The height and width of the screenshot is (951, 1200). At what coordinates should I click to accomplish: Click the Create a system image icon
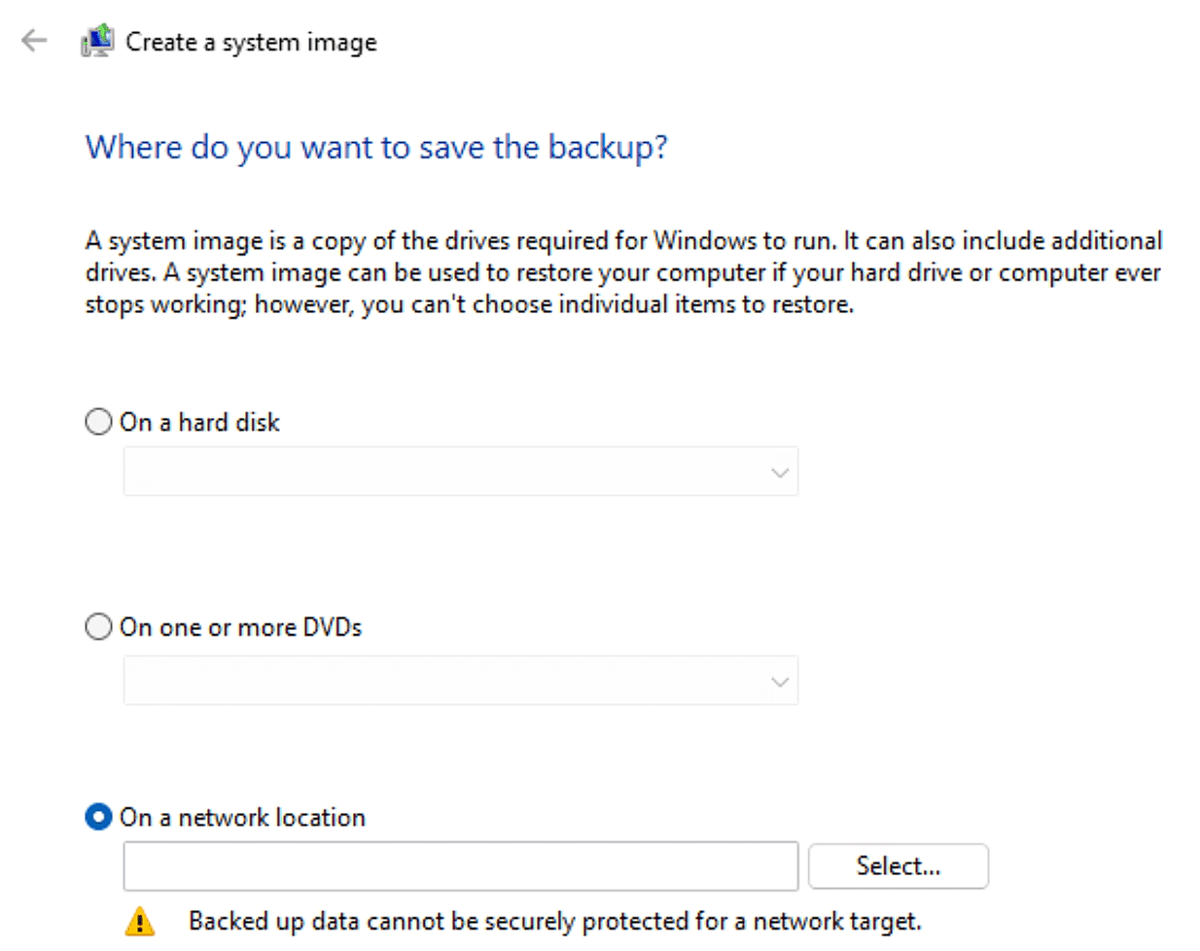[96, 41]
